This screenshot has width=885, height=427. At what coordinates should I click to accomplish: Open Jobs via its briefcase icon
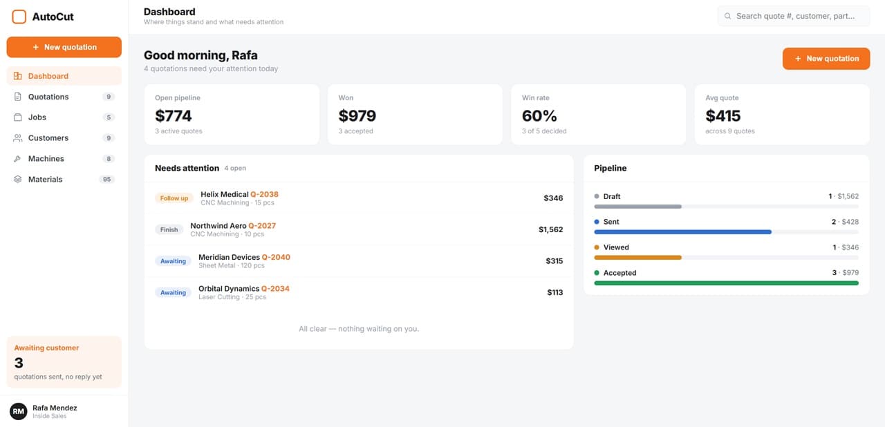click(18, 117)
